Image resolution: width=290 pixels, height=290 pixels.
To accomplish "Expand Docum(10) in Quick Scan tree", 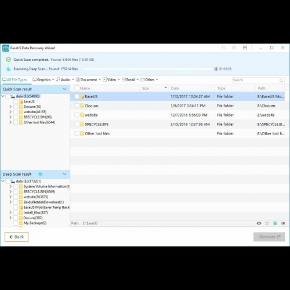I will click(10, 107).
